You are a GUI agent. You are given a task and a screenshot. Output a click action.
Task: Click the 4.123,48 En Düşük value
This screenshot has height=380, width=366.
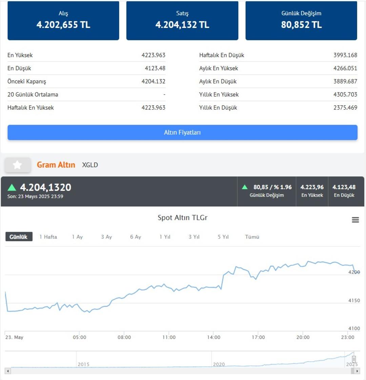tap(344, 187)
